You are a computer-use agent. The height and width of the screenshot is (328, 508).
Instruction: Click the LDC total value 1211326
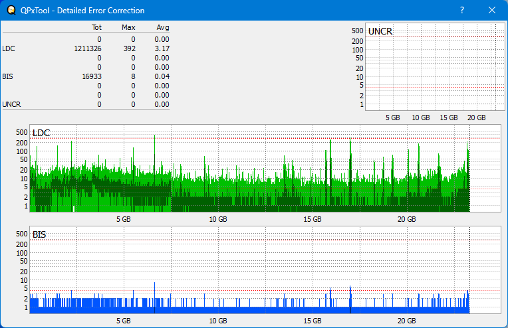[x=88, y=48]
